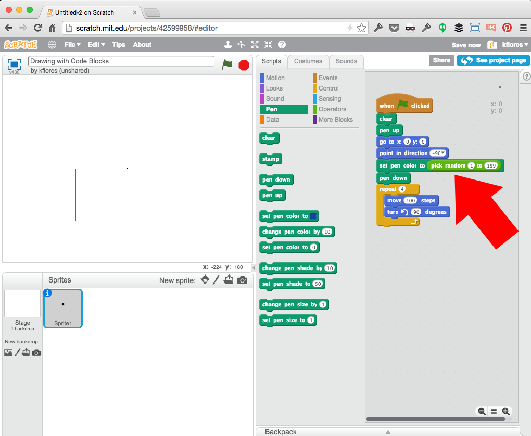Image resolution: width=531 pixels, height=436 pixels.
Task: Click the scripts area horizontal scrollbar
Action: tap(436, 419)
